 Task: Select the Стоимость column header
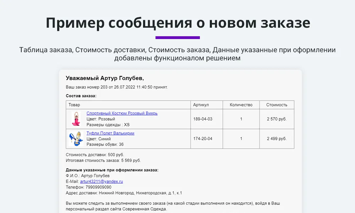(x=277, y=104)
